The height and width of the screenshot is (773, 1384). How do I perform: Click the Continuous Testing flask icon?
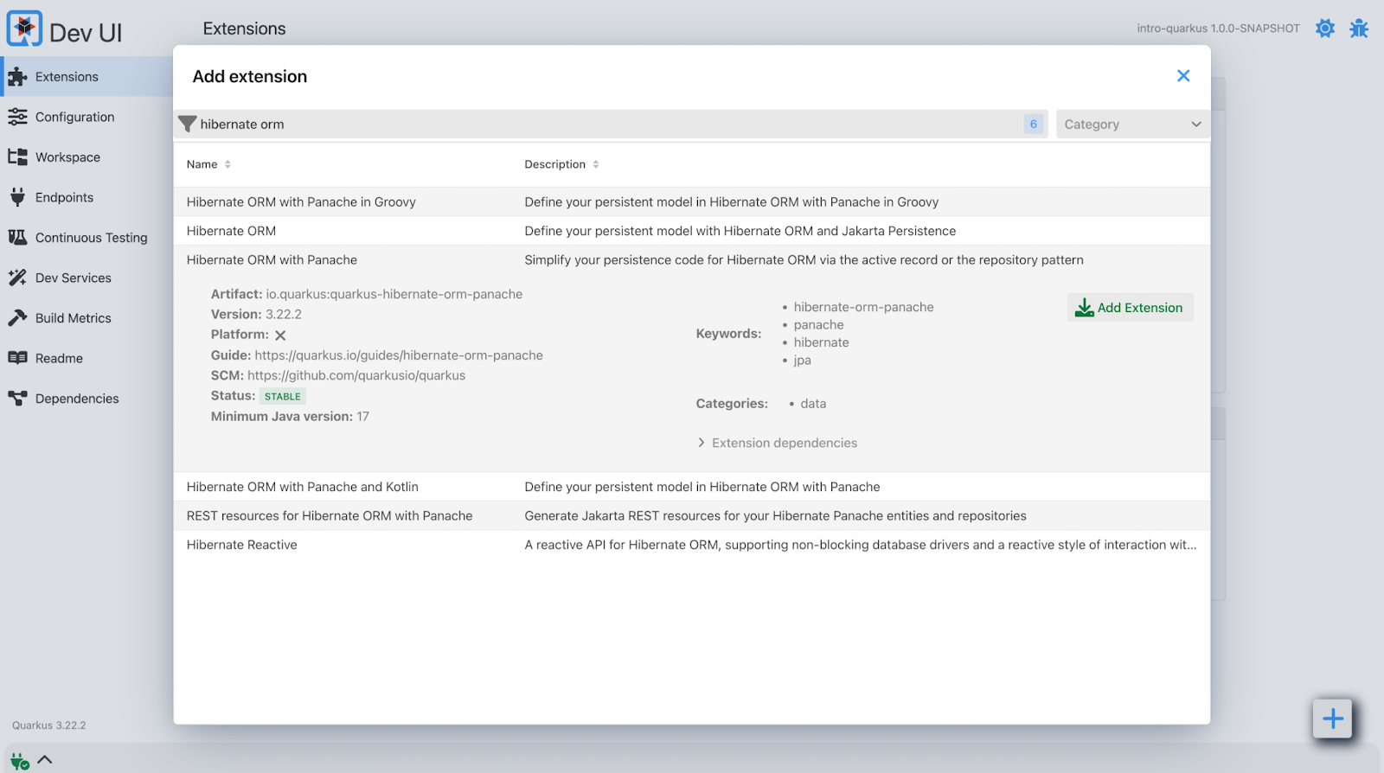coord(17,238)
